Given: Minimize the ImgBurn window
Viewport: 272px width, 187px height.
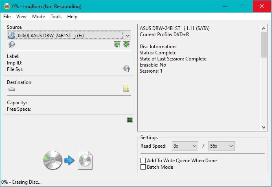Looking at the screenshot, I should pyautogui.click(x=225, y=6).
